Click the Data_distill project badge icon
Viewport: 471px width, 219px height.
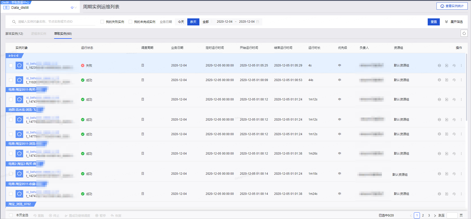(x=6, y=8)
